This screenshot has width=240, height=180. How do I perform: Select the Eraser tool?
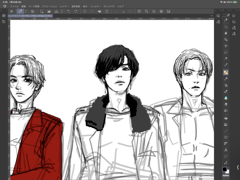coord(226,104)
